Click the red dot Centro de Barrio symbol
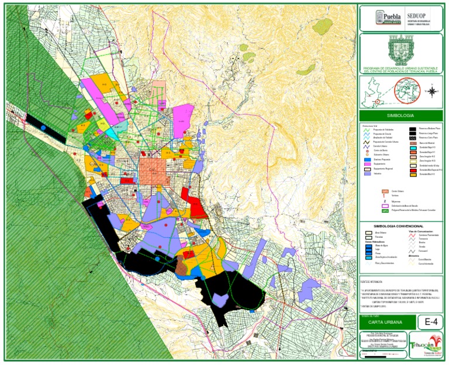The width and height of the screenshot is (449, 367). coord(367,151)
